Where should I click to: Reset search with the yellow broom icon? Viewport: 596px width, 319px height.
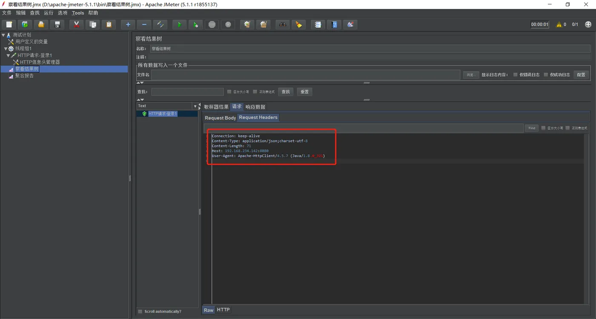(x=298, y=25)
